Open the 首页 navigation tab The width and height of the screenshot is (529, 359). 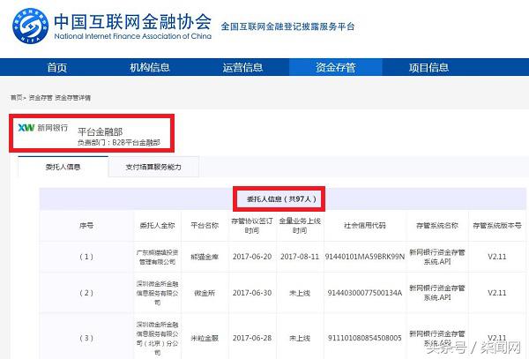pos(56,67)
